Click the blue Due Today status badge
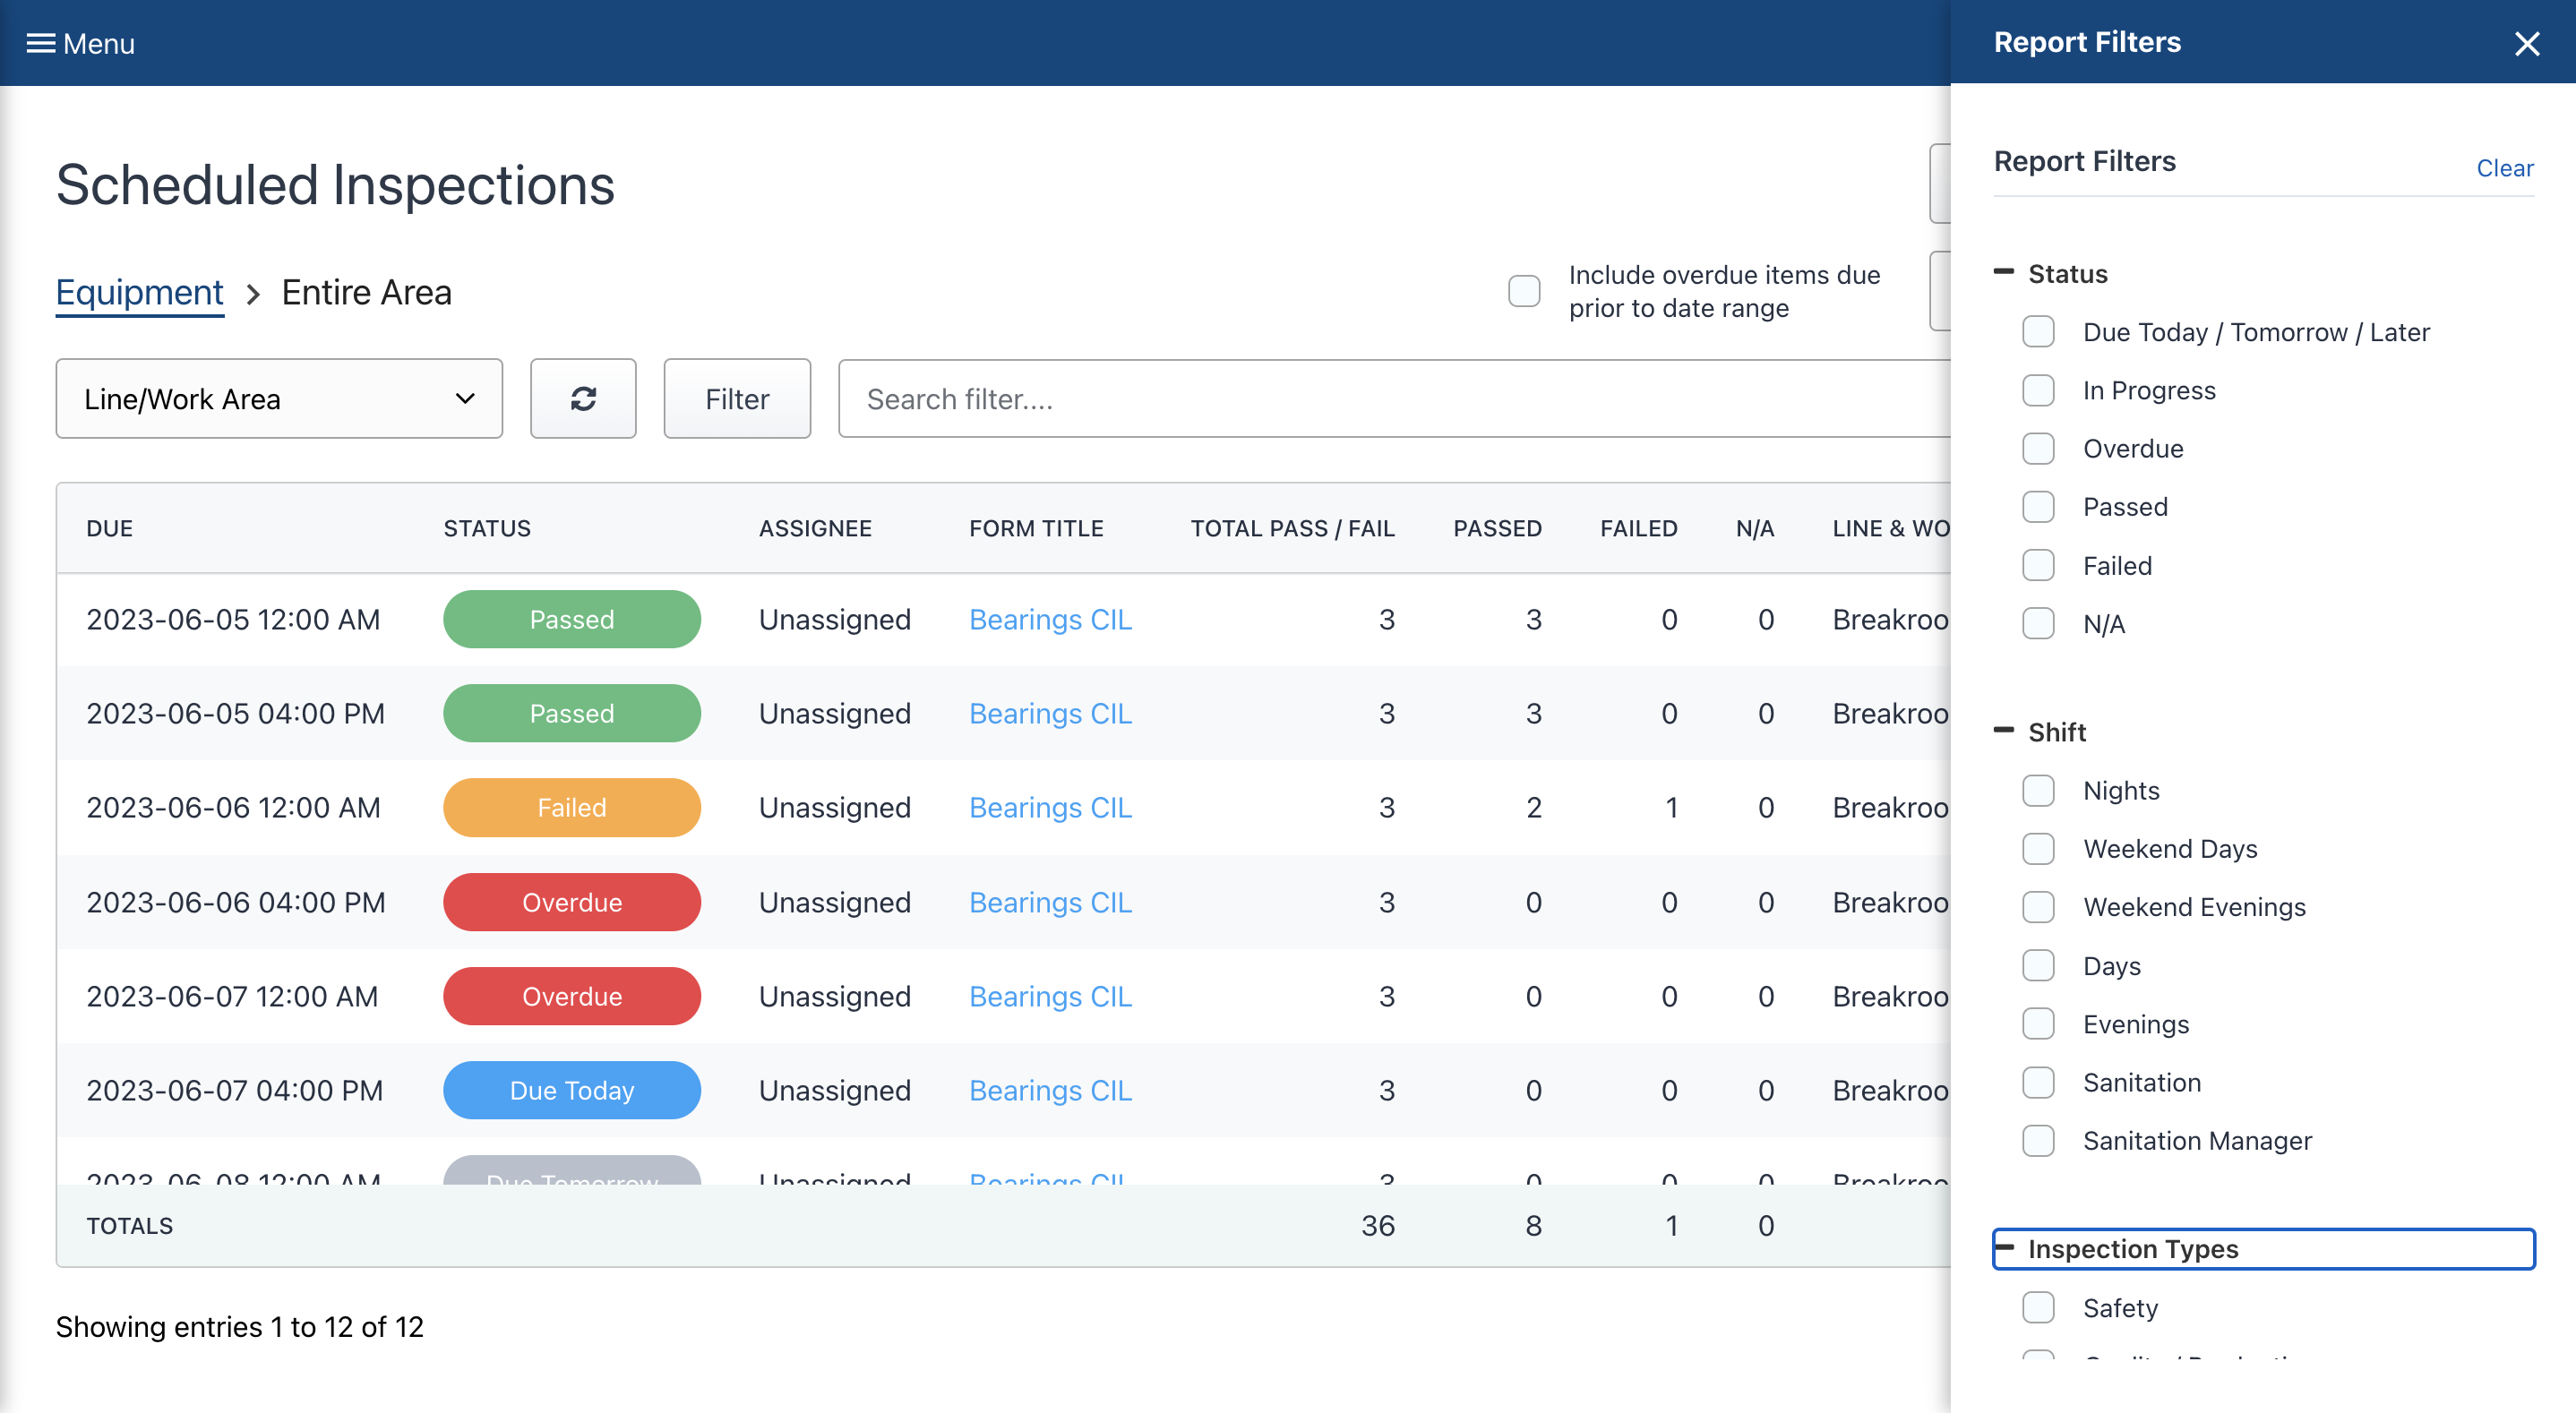The width and height of the screenshot is (2576, 1413). point(572,1090)
